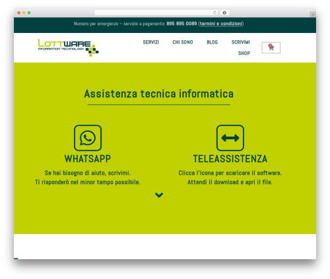This screenshot has height=279, width=330.
Task: Click the Assistenza tecnica informatica title
Action: click(x=158, y=94)
